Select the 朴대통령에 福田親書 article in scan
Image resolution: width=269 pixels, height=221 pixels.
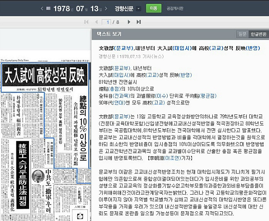coord(18,115)
